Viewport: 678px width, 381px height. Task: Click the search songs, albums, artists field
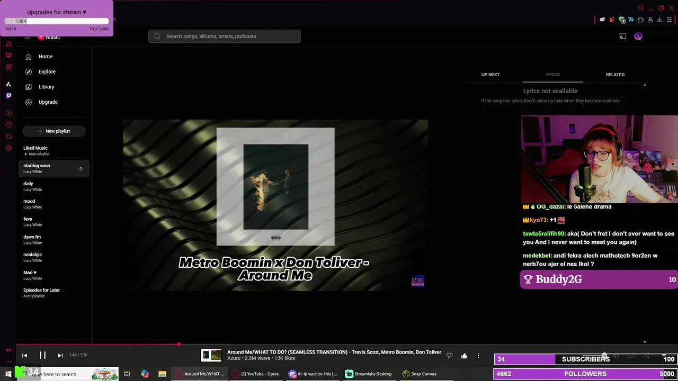pyautogui.click(x=225, y=37)
